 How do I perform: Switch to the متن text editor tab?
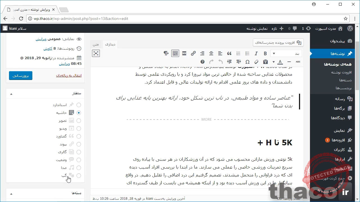pyautogui.click(x=96, y=44)
